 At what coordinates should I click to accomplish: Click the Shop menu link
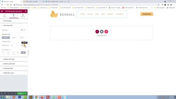click(x=97, y=14)
